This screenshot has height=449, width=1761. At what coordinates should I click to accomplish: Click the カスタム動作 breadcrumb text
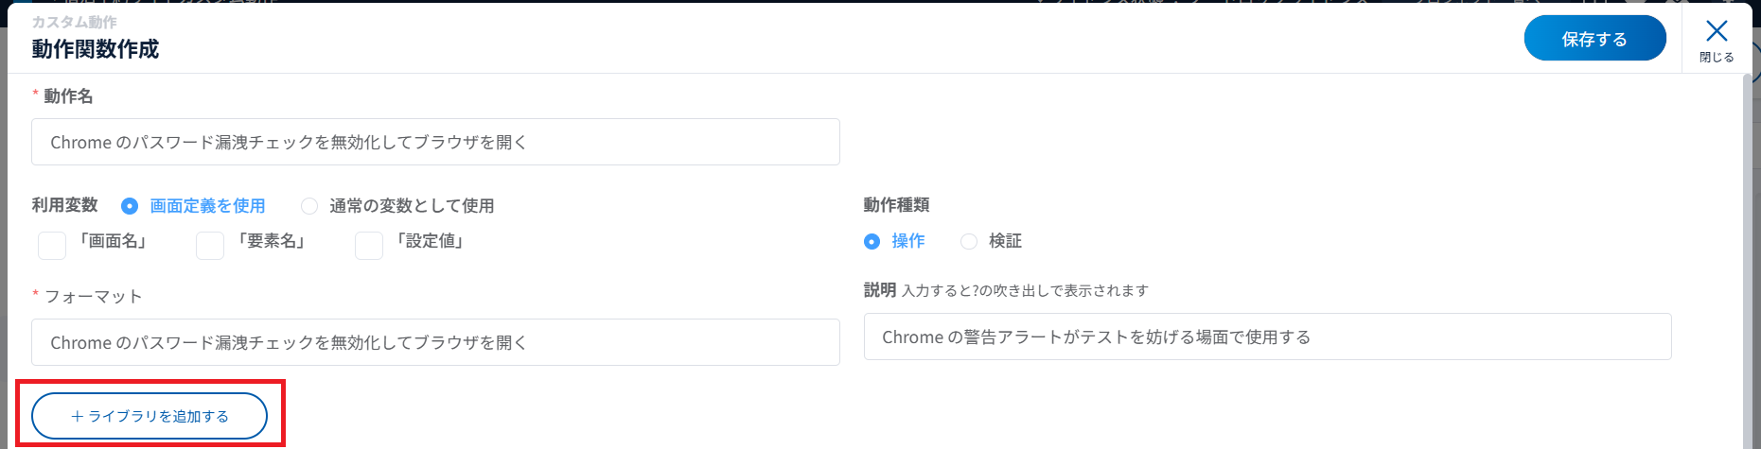75,22
